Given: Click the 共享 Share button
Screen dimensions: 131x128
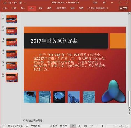Looking at the screenshot, I should point(124,8).
